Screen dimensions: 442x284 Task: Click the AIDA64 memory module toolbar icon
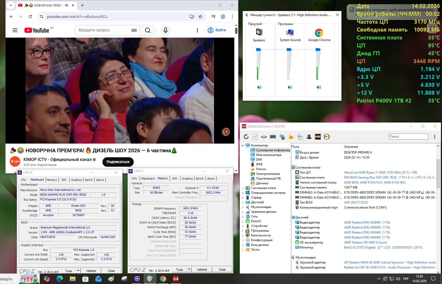point(273,137)
